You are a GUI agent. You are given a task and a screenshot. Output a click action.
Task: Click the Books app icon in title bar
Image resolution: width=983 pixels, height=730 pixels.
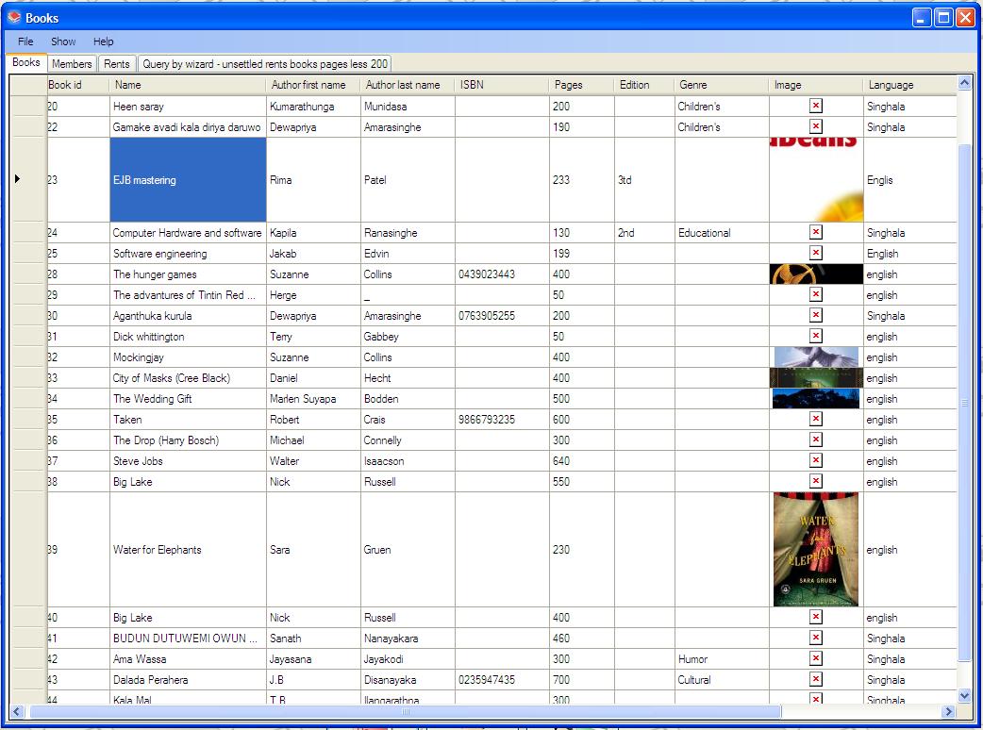coord(14,17)
